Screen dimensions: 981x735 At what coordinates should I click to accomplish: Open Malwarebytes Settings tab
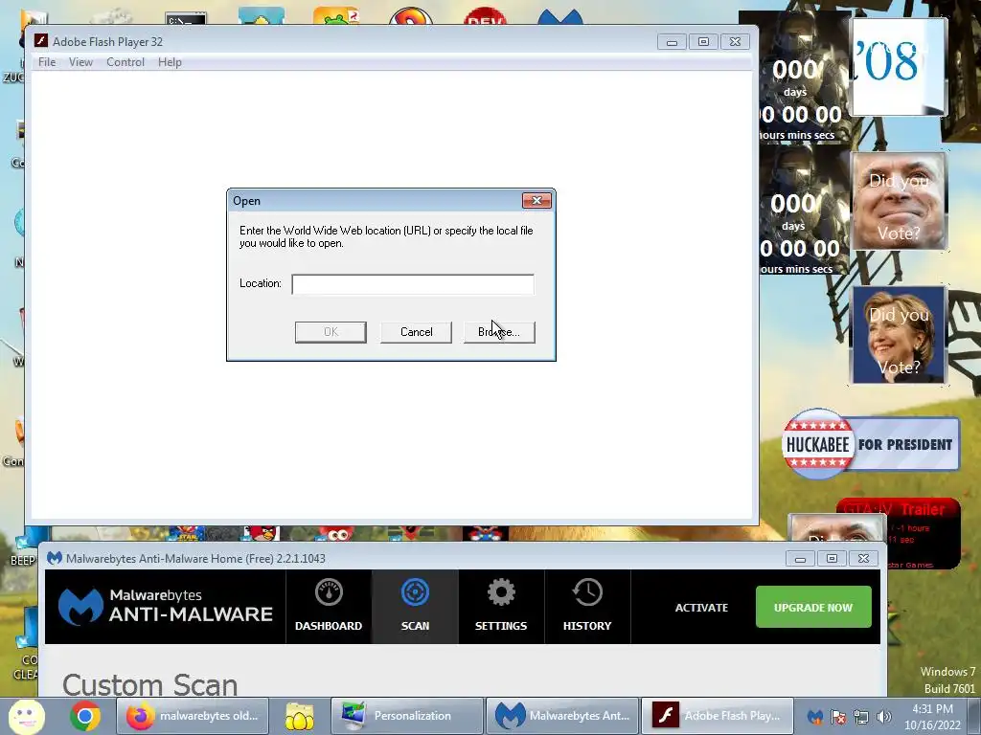coord(501,606)
